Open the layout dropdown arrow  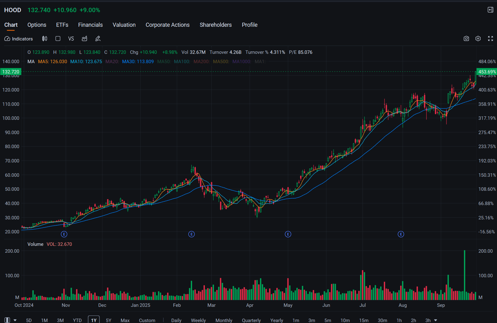tap(15, 320)
